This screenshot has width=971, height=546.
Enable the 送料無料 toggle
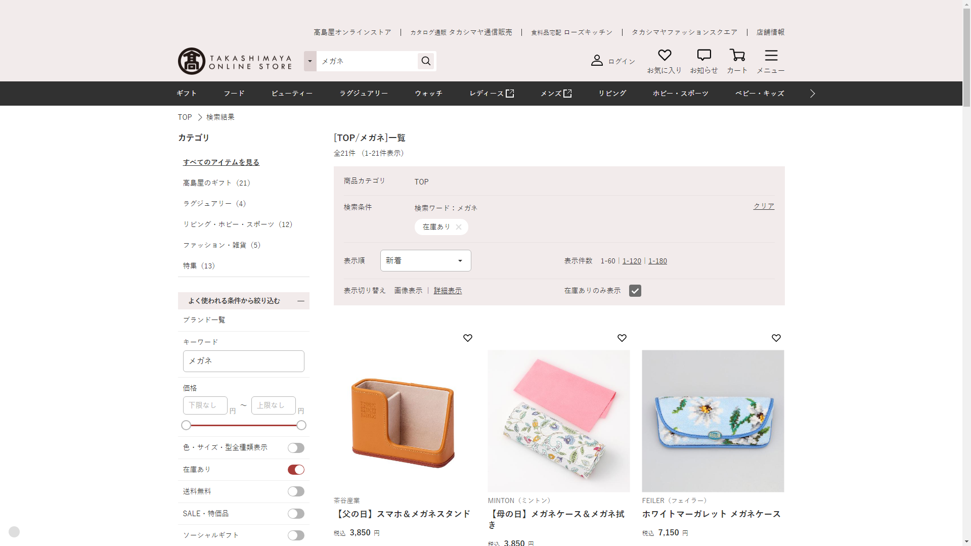(296, 491)
